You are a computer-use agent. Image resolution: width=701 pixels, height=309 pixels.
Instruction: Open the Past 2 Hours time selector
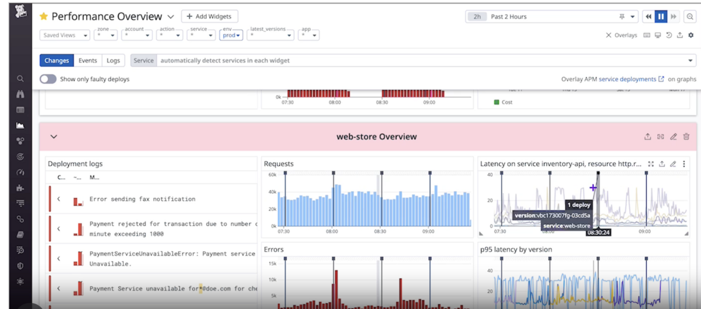(x=551, y=17)
